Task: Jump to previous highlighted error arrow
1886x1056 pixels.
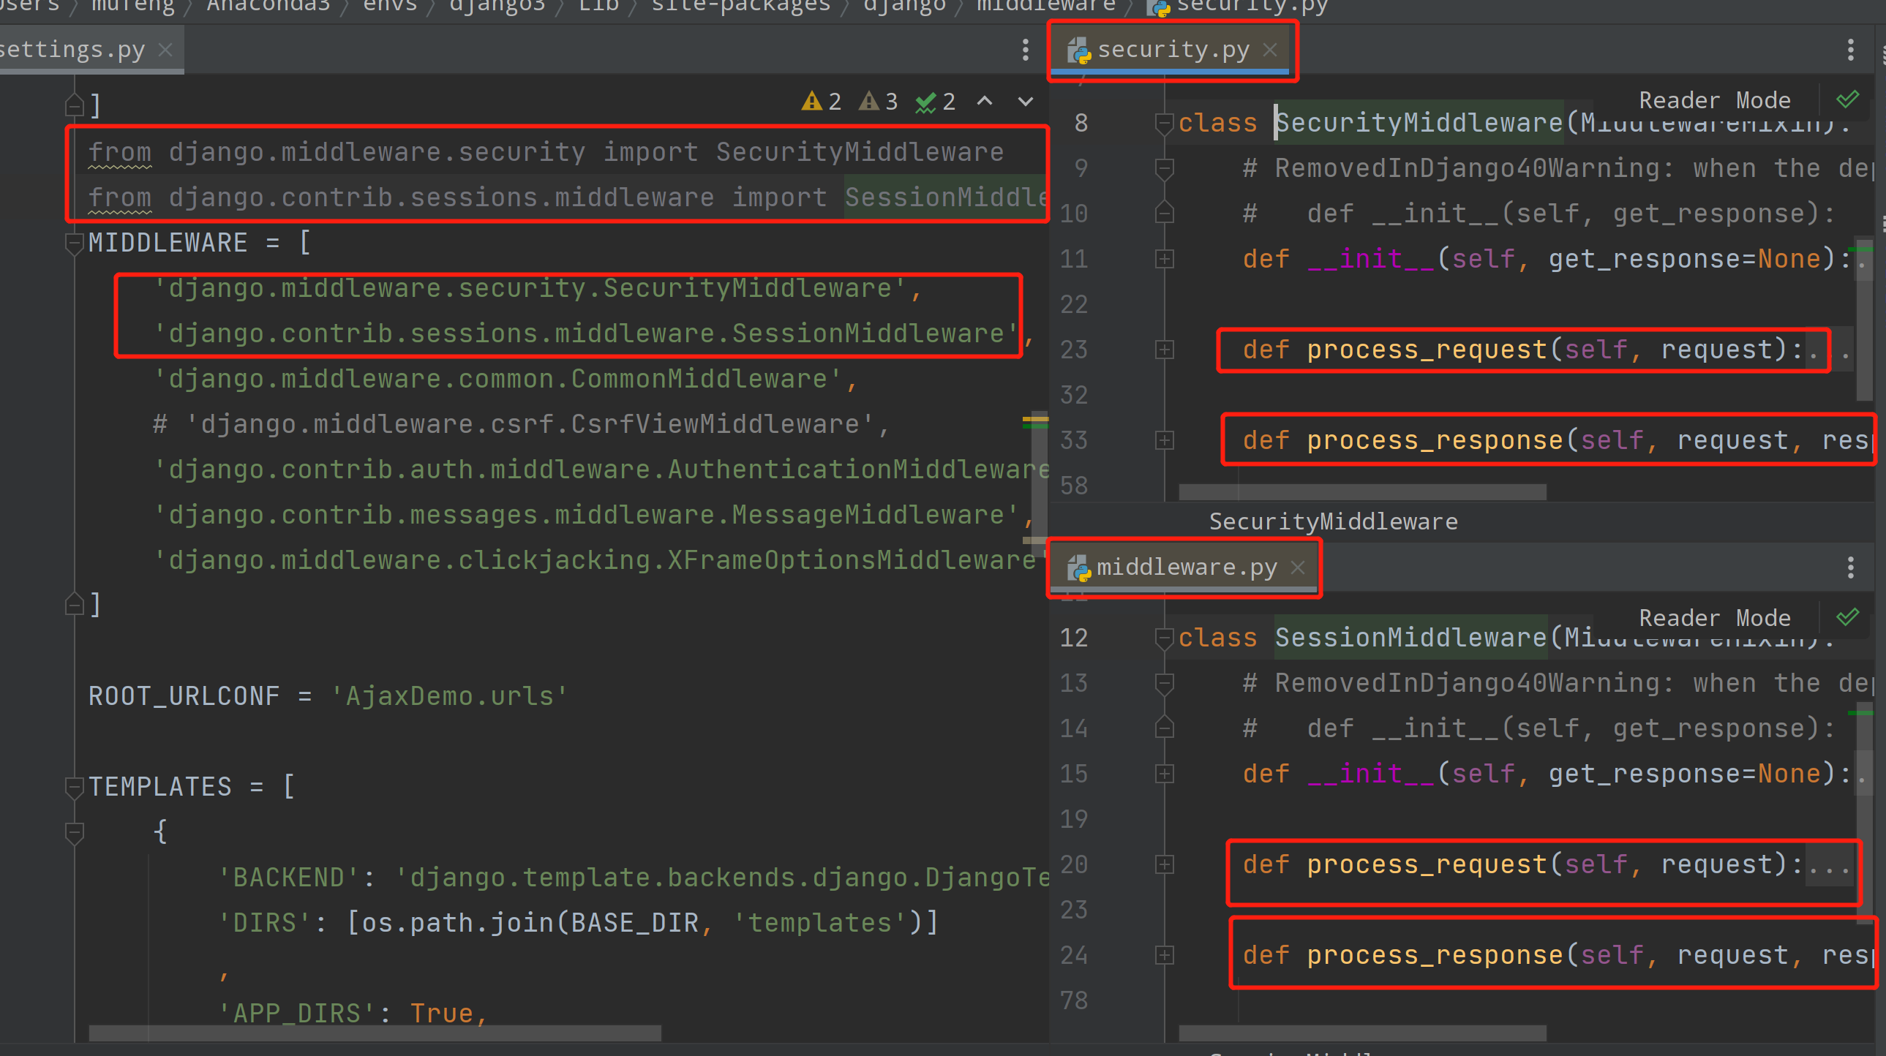Action: pos(985,101)
